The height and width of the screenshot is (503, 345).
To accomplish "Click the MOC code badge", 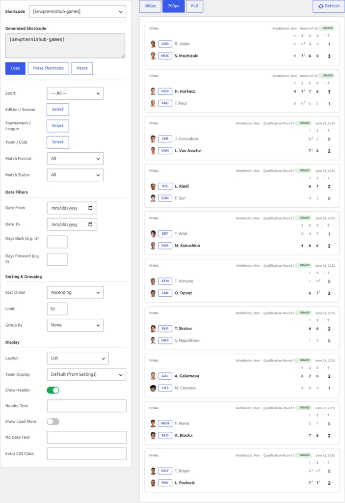I will 165,56.
